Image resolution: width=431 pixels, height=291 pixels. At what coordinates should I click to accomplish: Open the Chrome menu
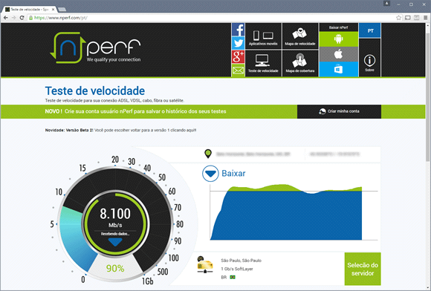click(426, 18)
